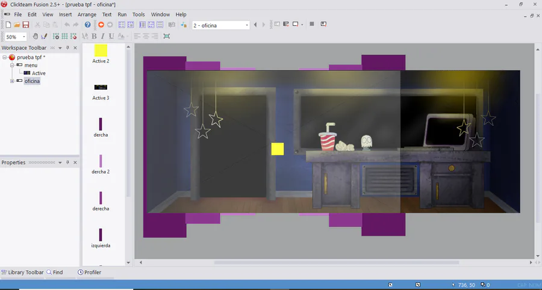
Task: Click the object list scroll-down arrow
Action: coord(128,262)
